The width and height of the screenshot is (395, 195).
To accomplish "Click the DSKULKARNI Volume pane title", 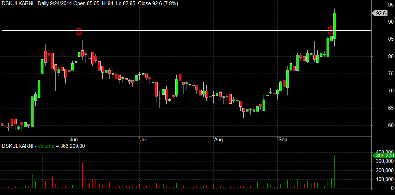I will click(x=43, y=146).
